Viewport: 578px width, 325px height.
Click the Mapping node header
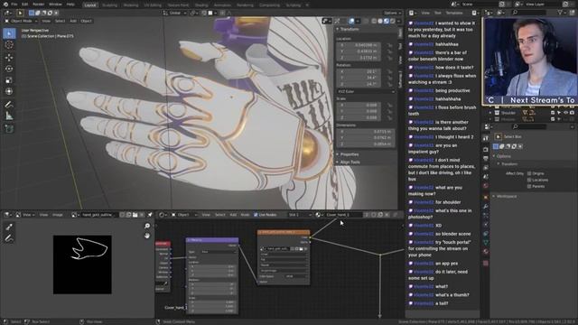click(x=212, y=240)
